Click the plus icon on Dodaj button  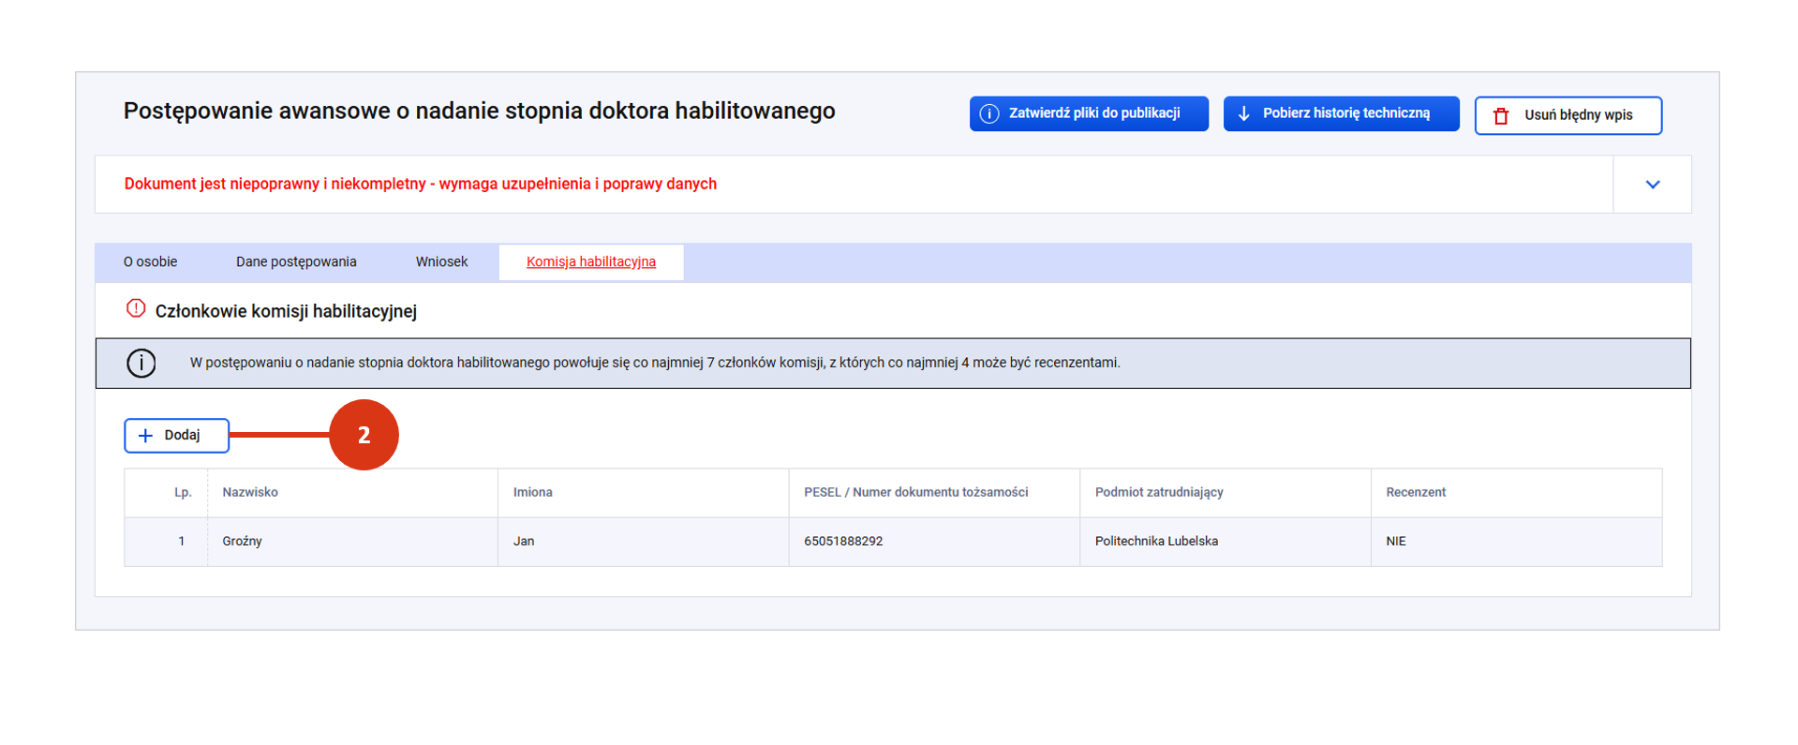[x=146, y=436]
